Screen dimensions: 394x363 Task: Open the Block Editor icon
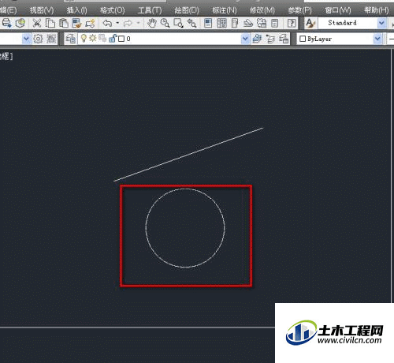pos(90,24)
